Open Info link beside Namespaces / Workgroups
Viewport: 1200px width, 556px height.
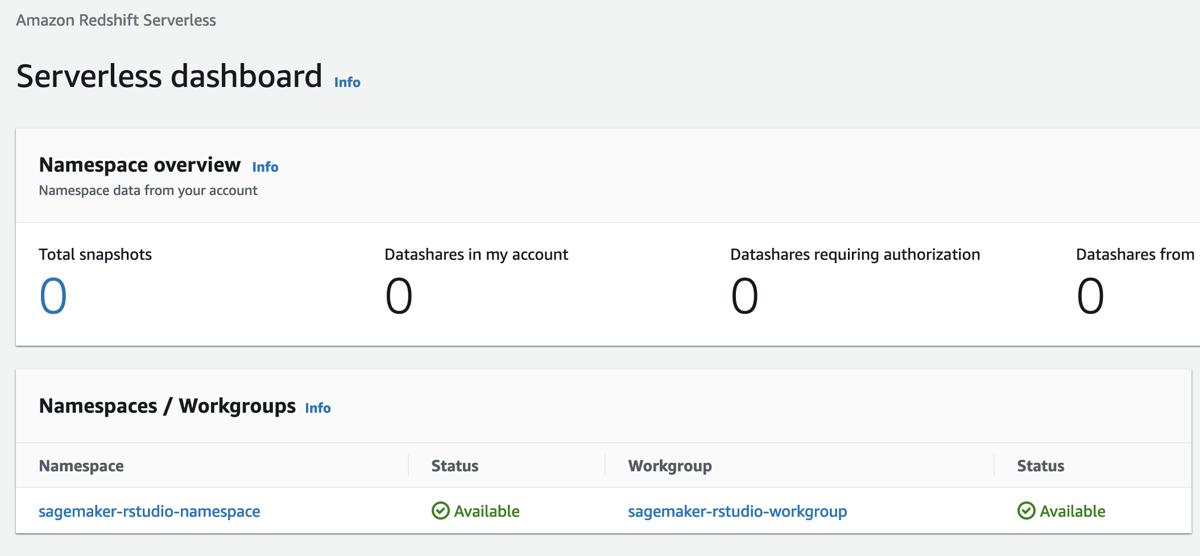pyautogui.click(x=317, y=408)
